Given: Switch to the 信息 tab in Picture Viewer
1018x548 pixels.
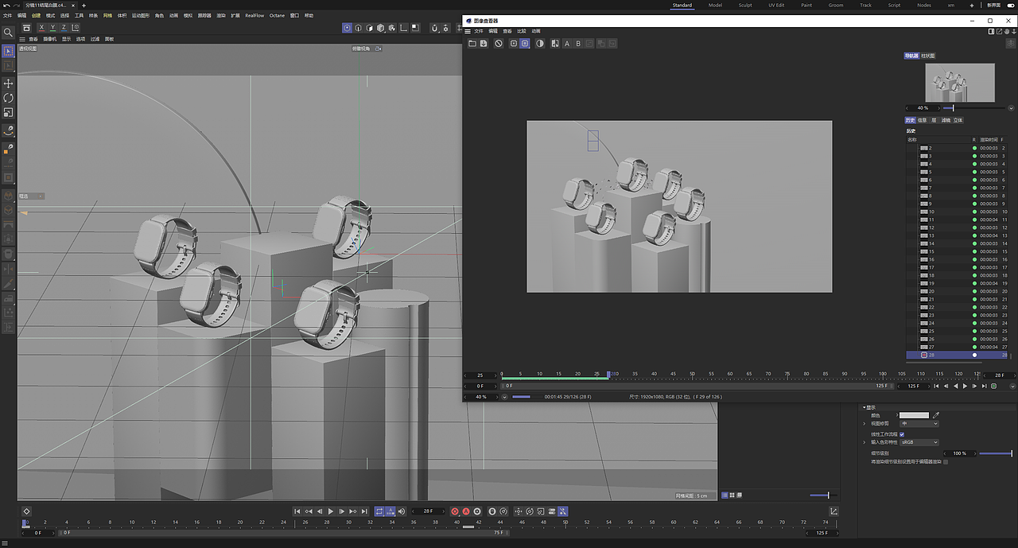Looking at the screenshot, I should (923, 120).
